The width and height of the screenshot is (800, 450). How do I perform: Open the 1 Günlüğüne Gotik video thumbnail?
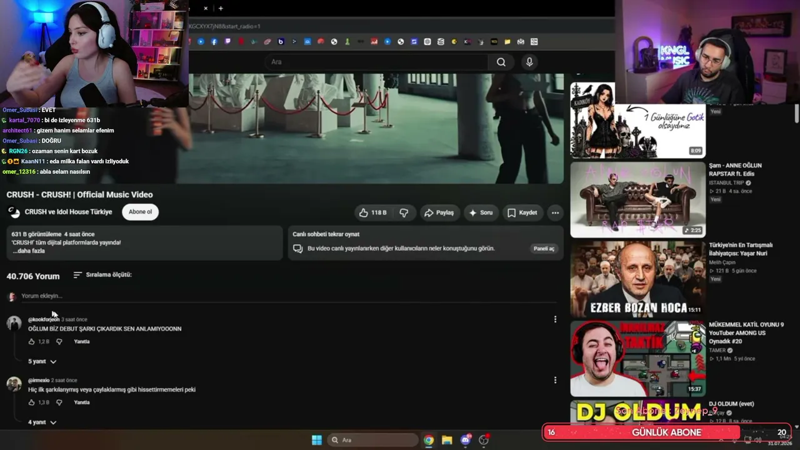pos(637,120)
